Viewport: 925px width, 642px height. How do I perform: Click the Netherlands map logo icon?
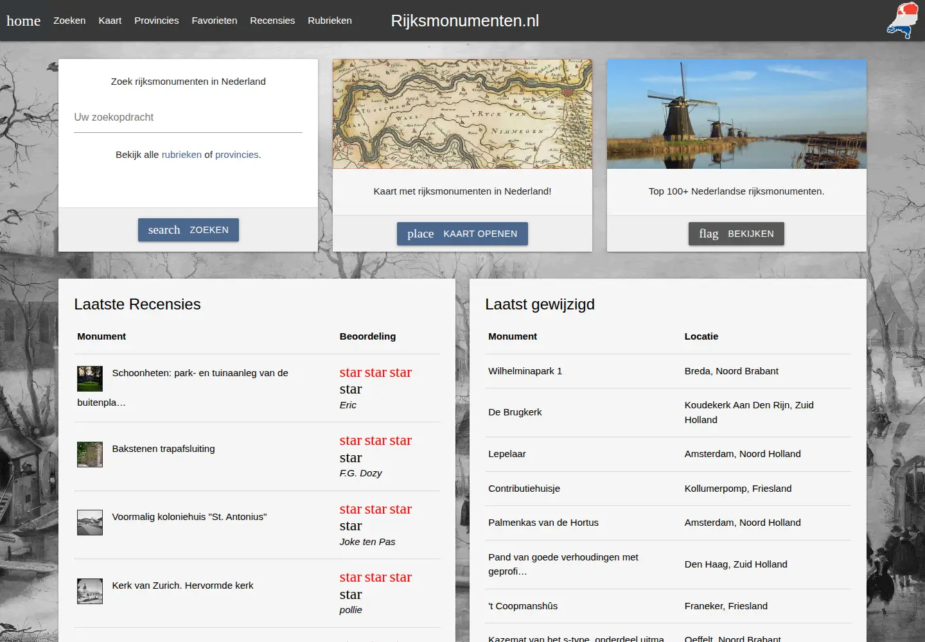pyautogui.click(x=903, y=21)
